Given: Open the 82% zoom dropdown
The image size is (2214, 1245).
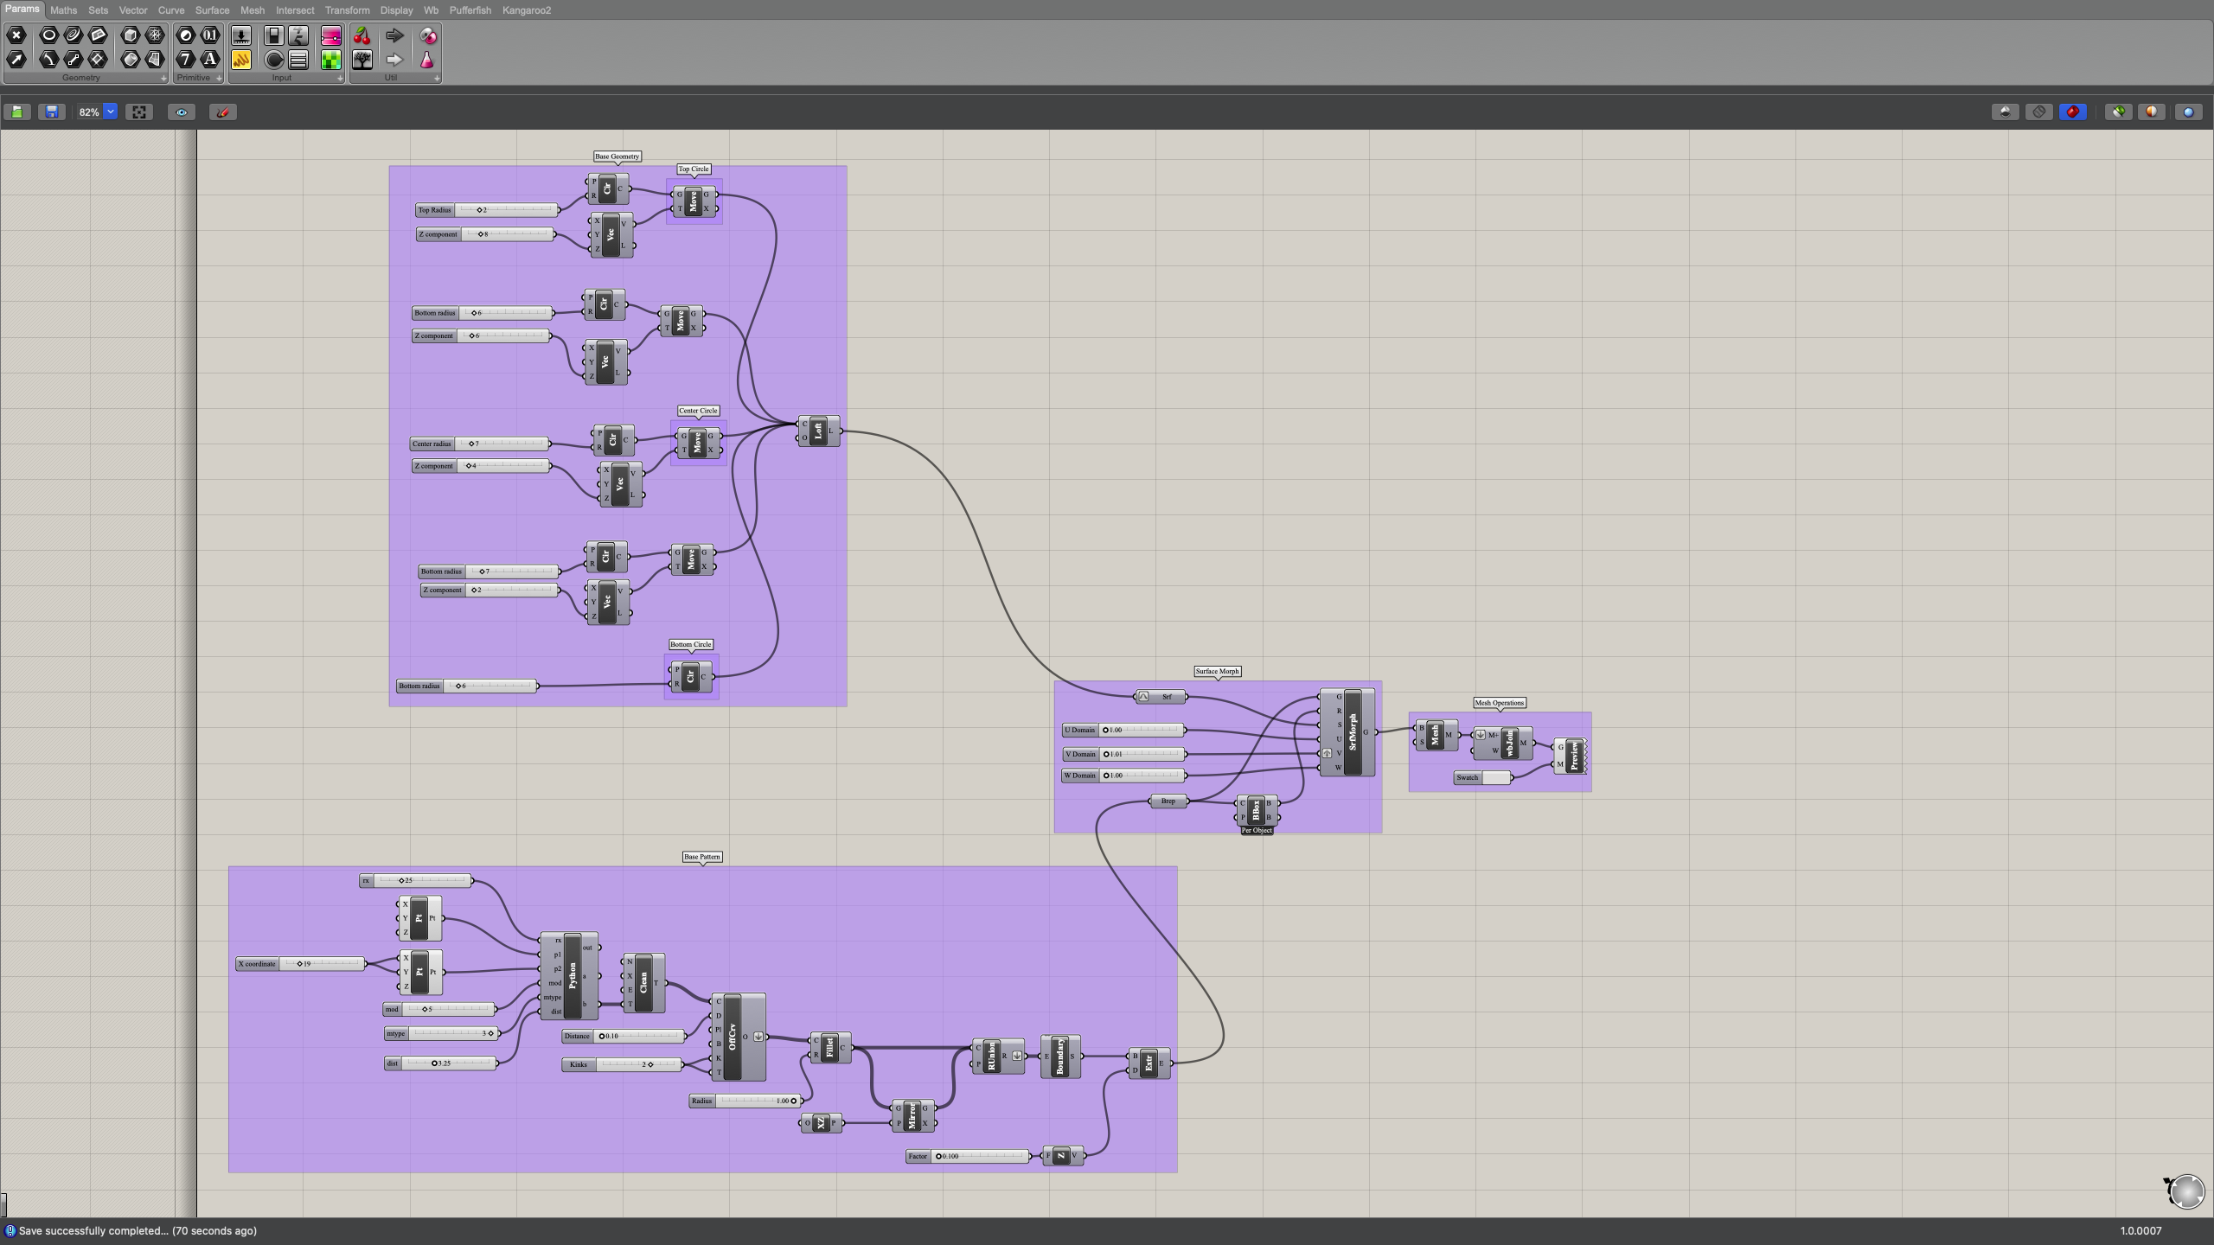Looking at the screenshot, I should click(x=110, y=112).
